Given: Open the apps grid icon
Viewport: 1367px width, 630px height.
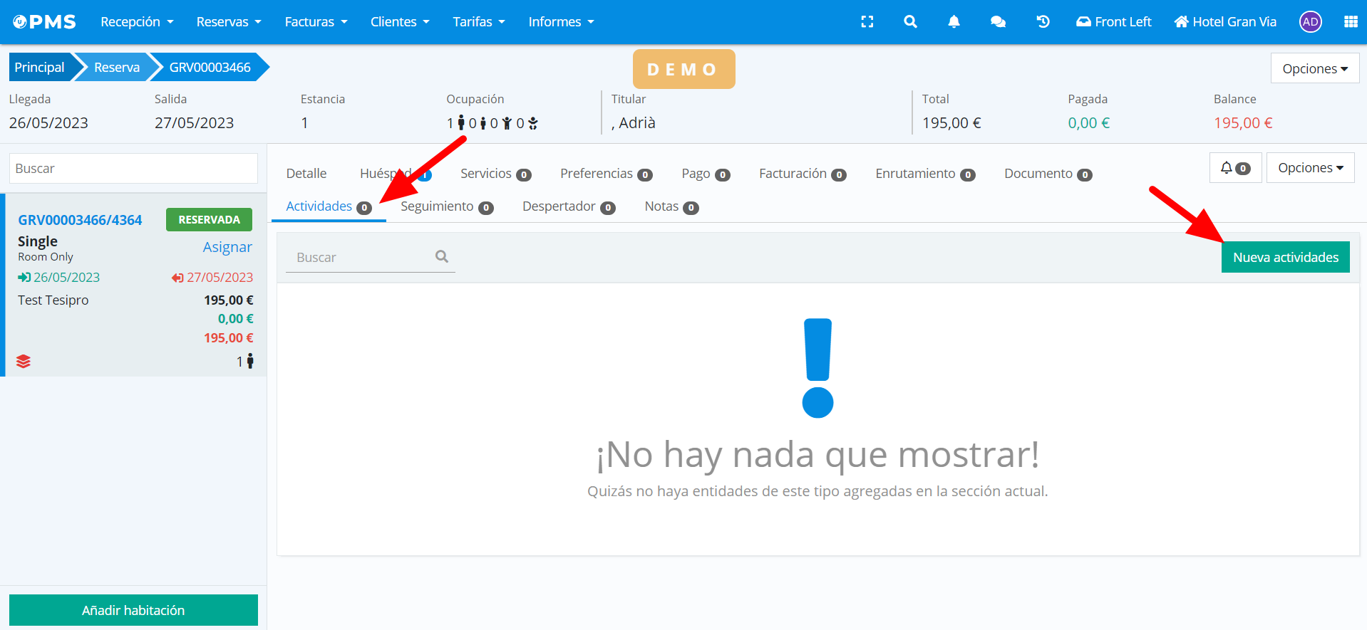Looking at the screenshot, I should pyautogui.click(x=1351, y=22).
